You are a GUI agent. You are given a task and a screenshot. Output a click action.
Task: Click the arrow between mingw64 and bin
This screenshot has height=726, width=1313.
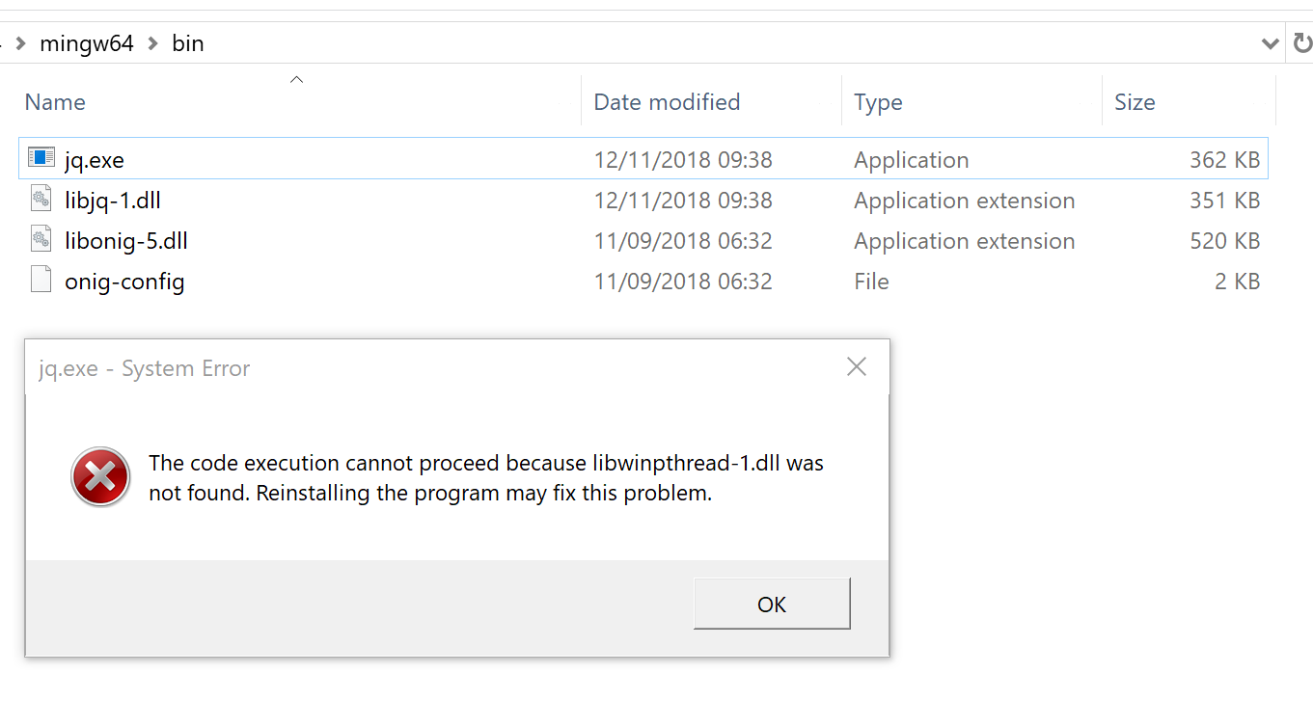pos(151,42)
